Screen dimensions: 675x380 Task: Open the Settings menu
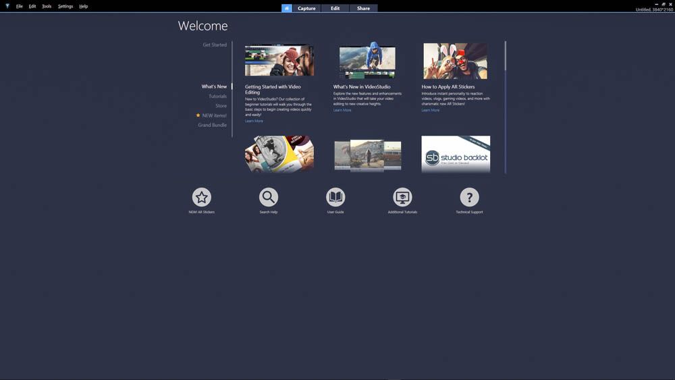pos(65,7)
